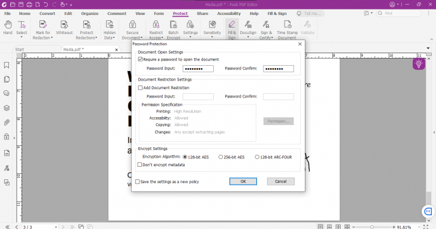Switch to the Organize ribbon tab
This screenshot has width=436, height=229.
pos(90,13)
